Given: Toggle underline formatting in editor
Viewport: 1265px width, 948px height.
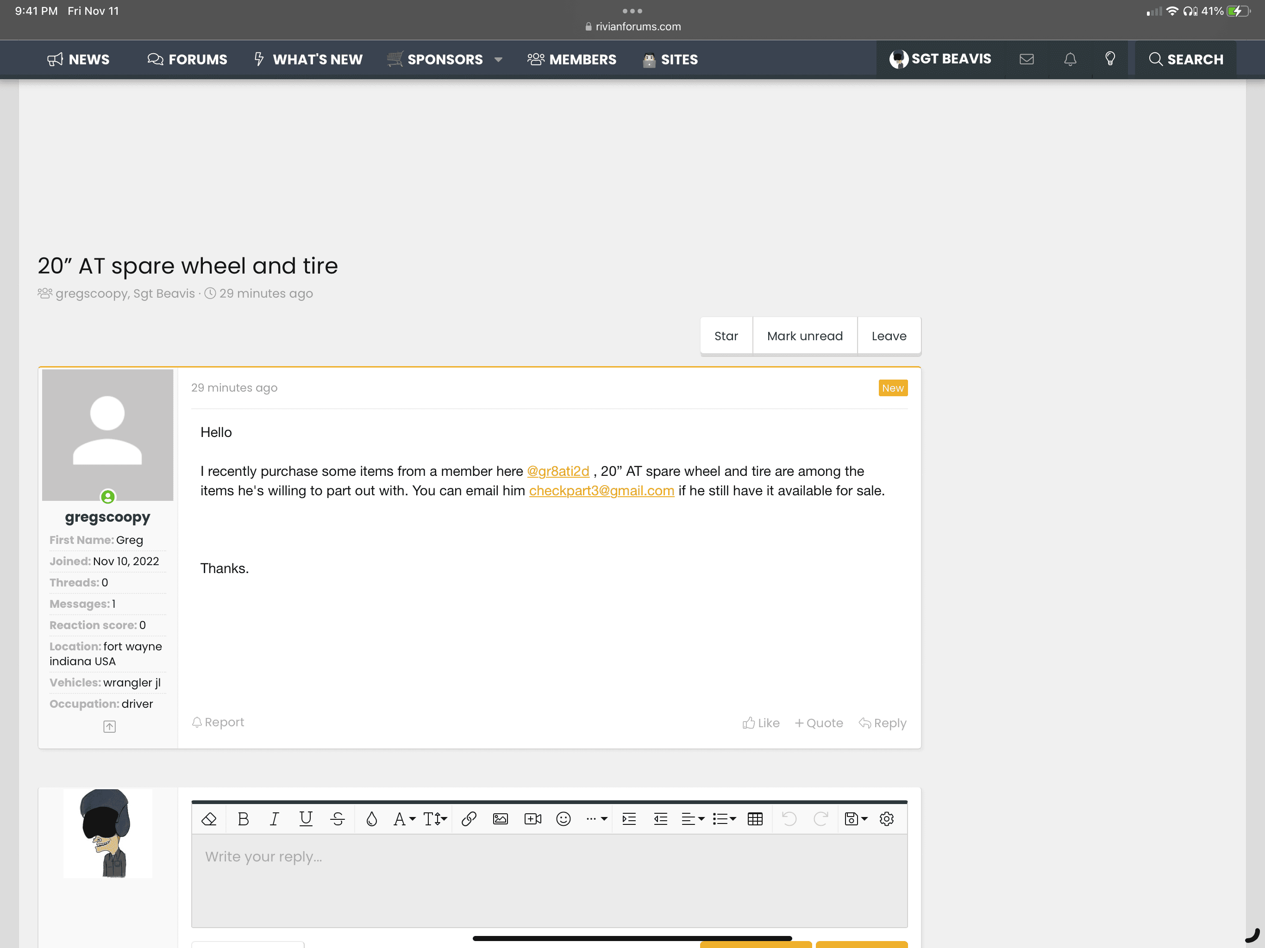Looking at the screenshot, I should (x=306, y=819).
